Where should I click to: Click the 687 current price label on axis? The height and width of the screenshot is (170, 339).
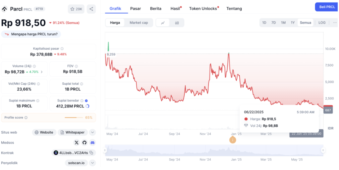pos(328,110)
